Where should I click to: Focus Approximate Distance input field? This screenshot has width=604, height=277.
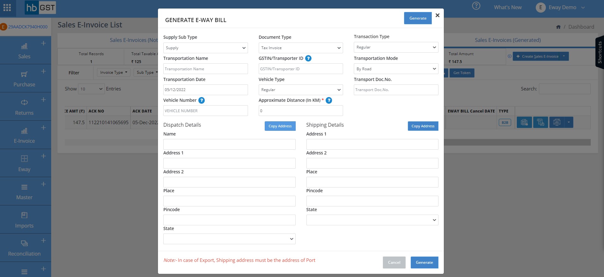tap(301, 111)
